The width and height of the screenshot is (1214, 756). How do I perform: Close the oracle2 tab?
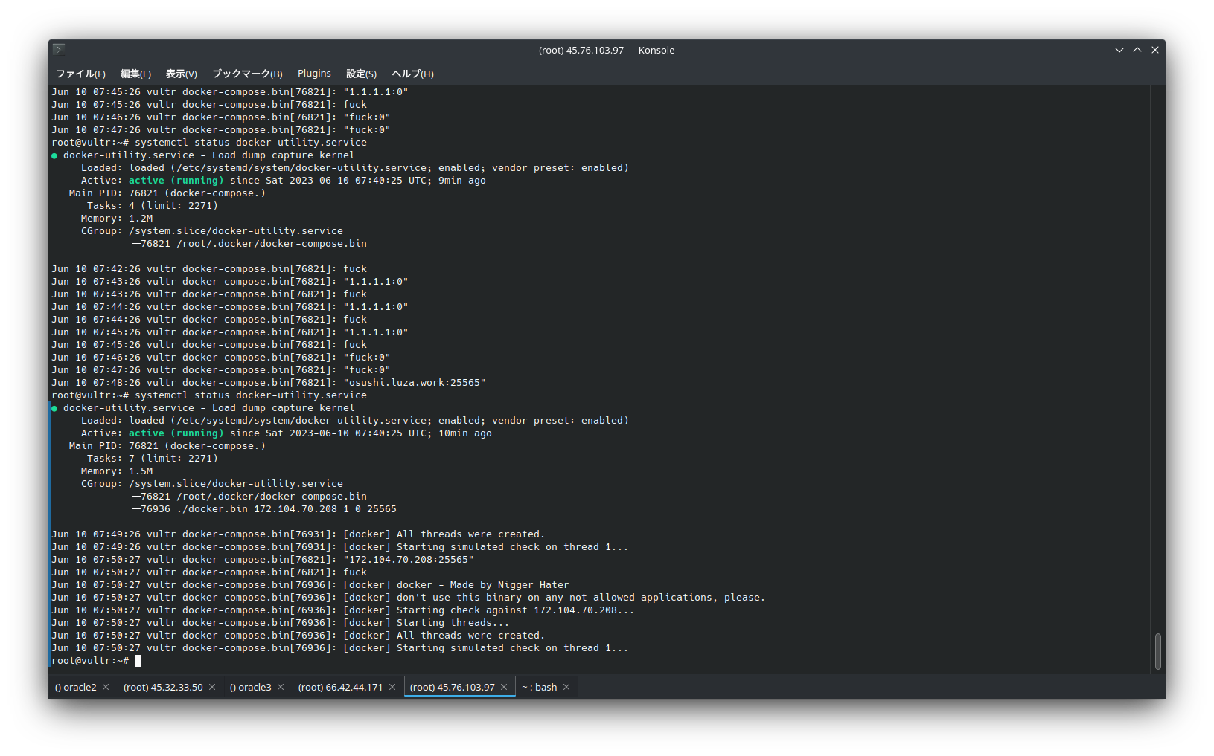[106, 687]
